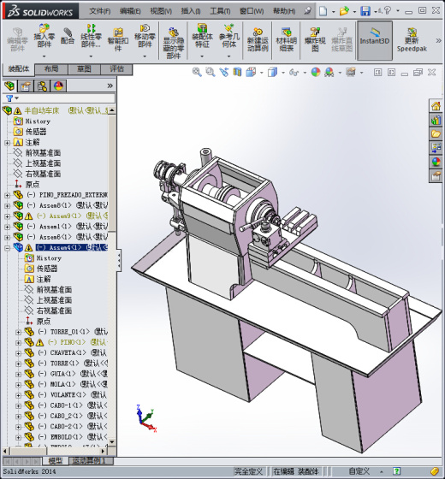Select the EMBOLO<1> tree item
Screen dimensions: 445x479
pyautogui.click(x=67, y=437)
